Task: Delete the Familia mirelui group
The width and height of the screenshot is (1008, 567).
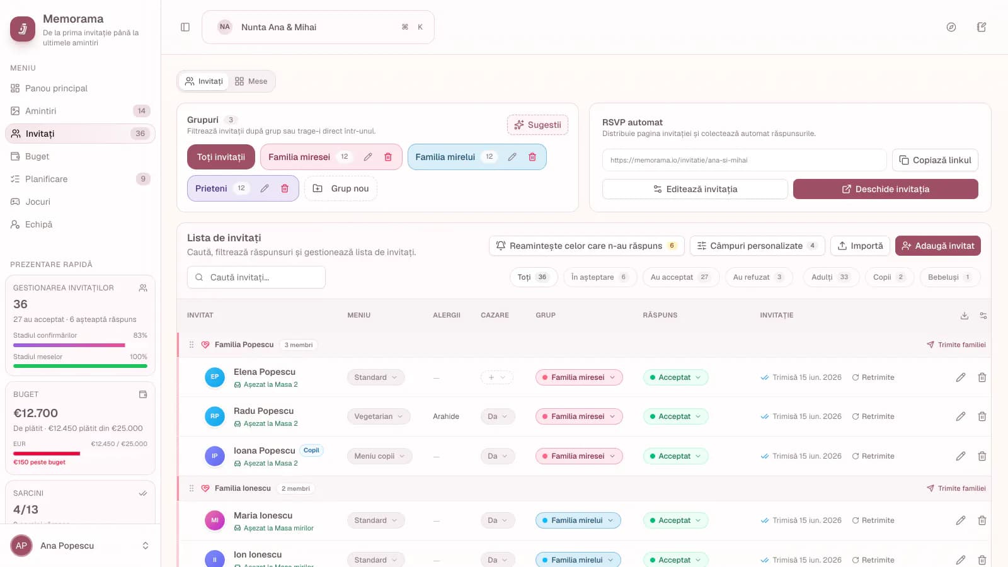Action: [532, 157]
